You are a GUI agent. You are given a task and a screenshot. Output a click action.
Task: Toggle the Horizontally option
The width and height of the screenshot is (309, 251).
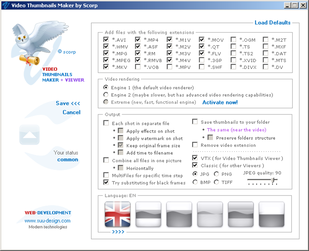[121, 168]
